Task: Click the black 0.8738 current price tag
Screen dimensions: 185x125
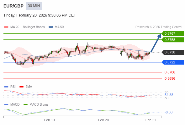Action: coord(173,52)
